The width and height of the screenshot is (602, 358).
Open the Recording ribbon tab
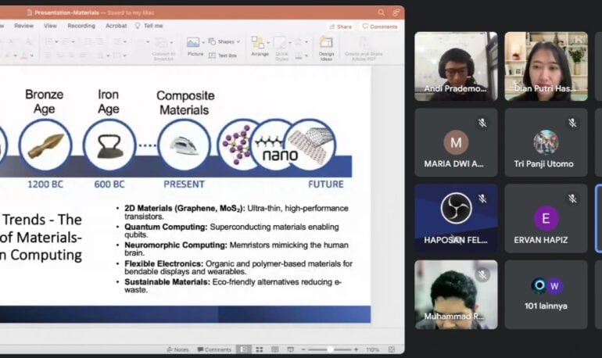[81, 26]
